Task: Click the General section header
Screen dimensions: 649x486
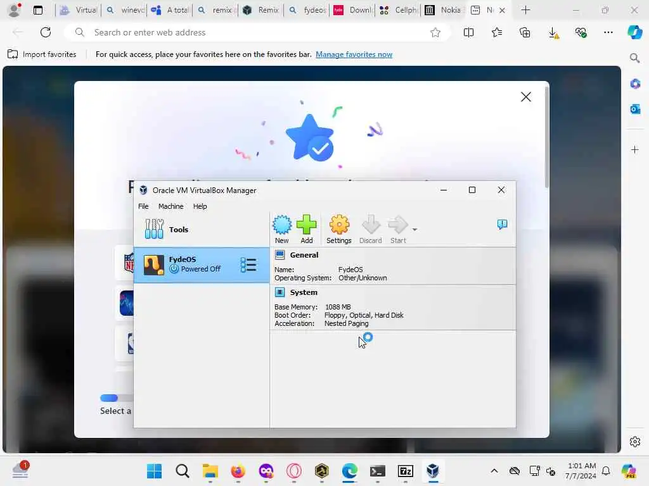Action: [x=304, y=255]
